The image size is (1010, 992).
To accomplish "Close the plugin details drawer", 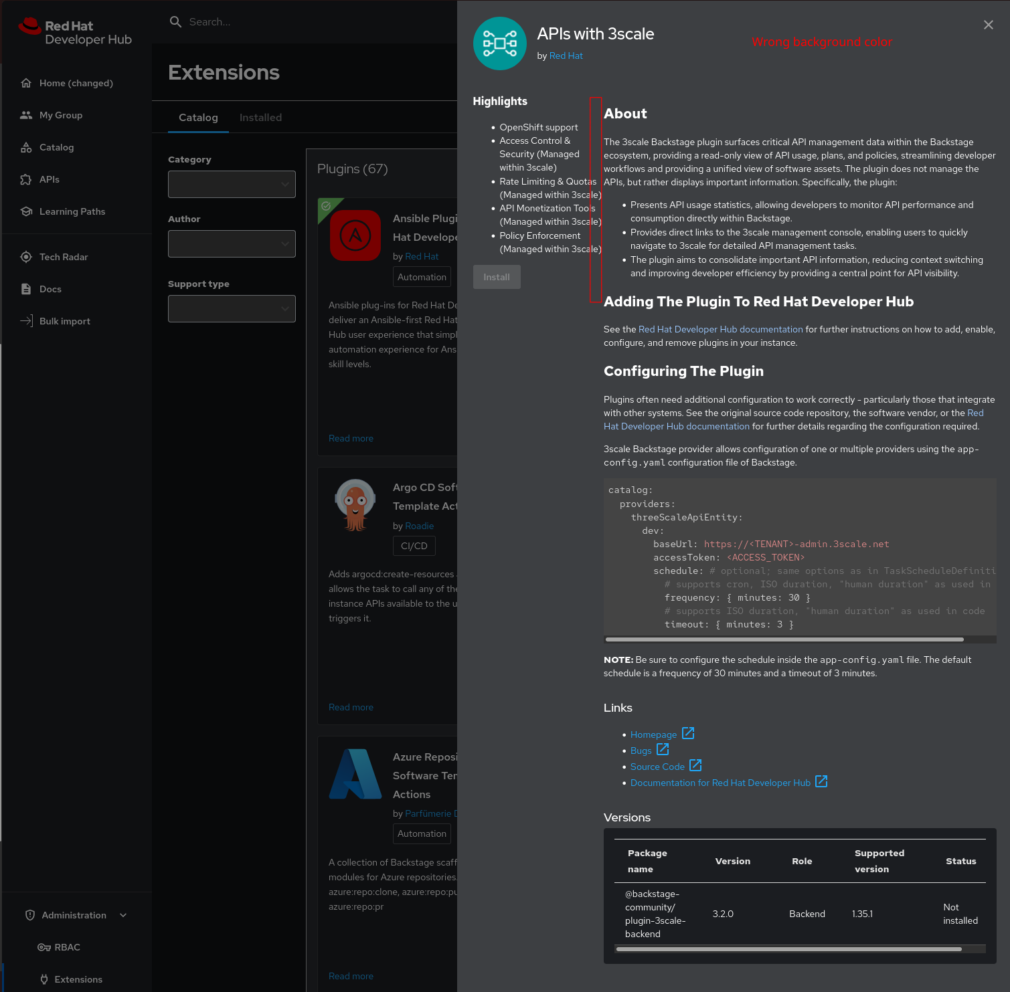I will [989, 25].
